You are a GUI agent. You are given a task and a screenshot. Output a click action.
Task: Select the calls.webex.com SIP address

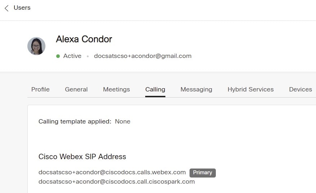coord(112,172)
